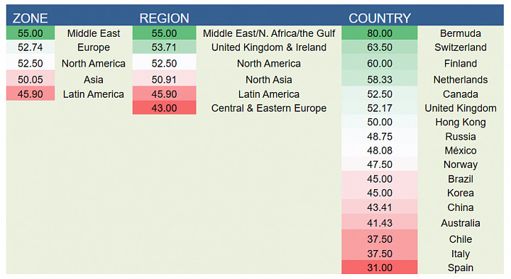Click the COUNTRY column header
The height and width of the screenshot is (279, 511).
[380, 18]
